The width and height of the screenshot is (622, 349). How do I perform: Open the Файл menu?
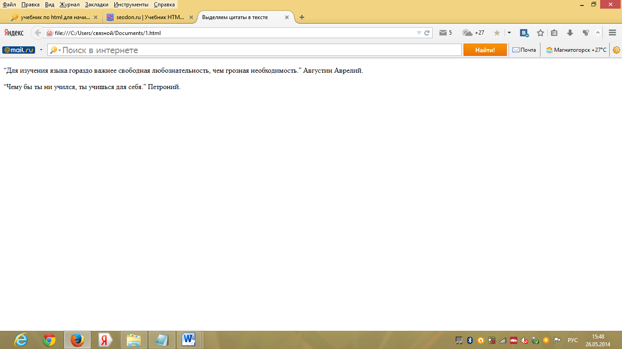tap(9, 5)
